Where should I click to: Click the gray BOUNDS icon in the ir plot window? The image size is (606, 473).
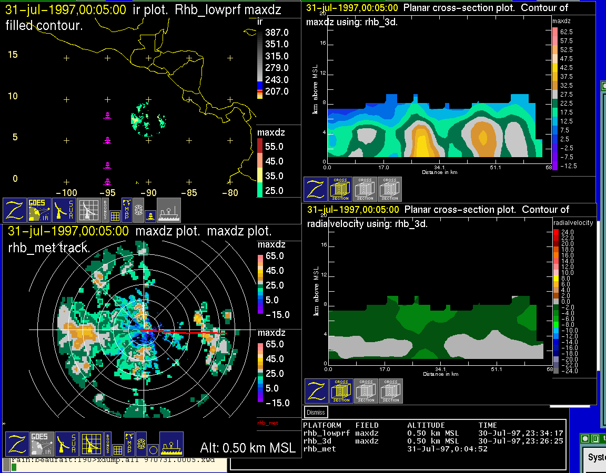pyautogui.click(x=105, y=210)
